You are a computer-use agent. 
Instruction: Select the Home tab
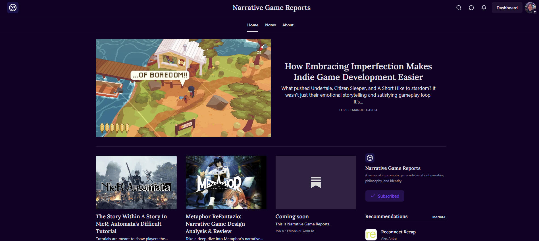pos(253,25)
